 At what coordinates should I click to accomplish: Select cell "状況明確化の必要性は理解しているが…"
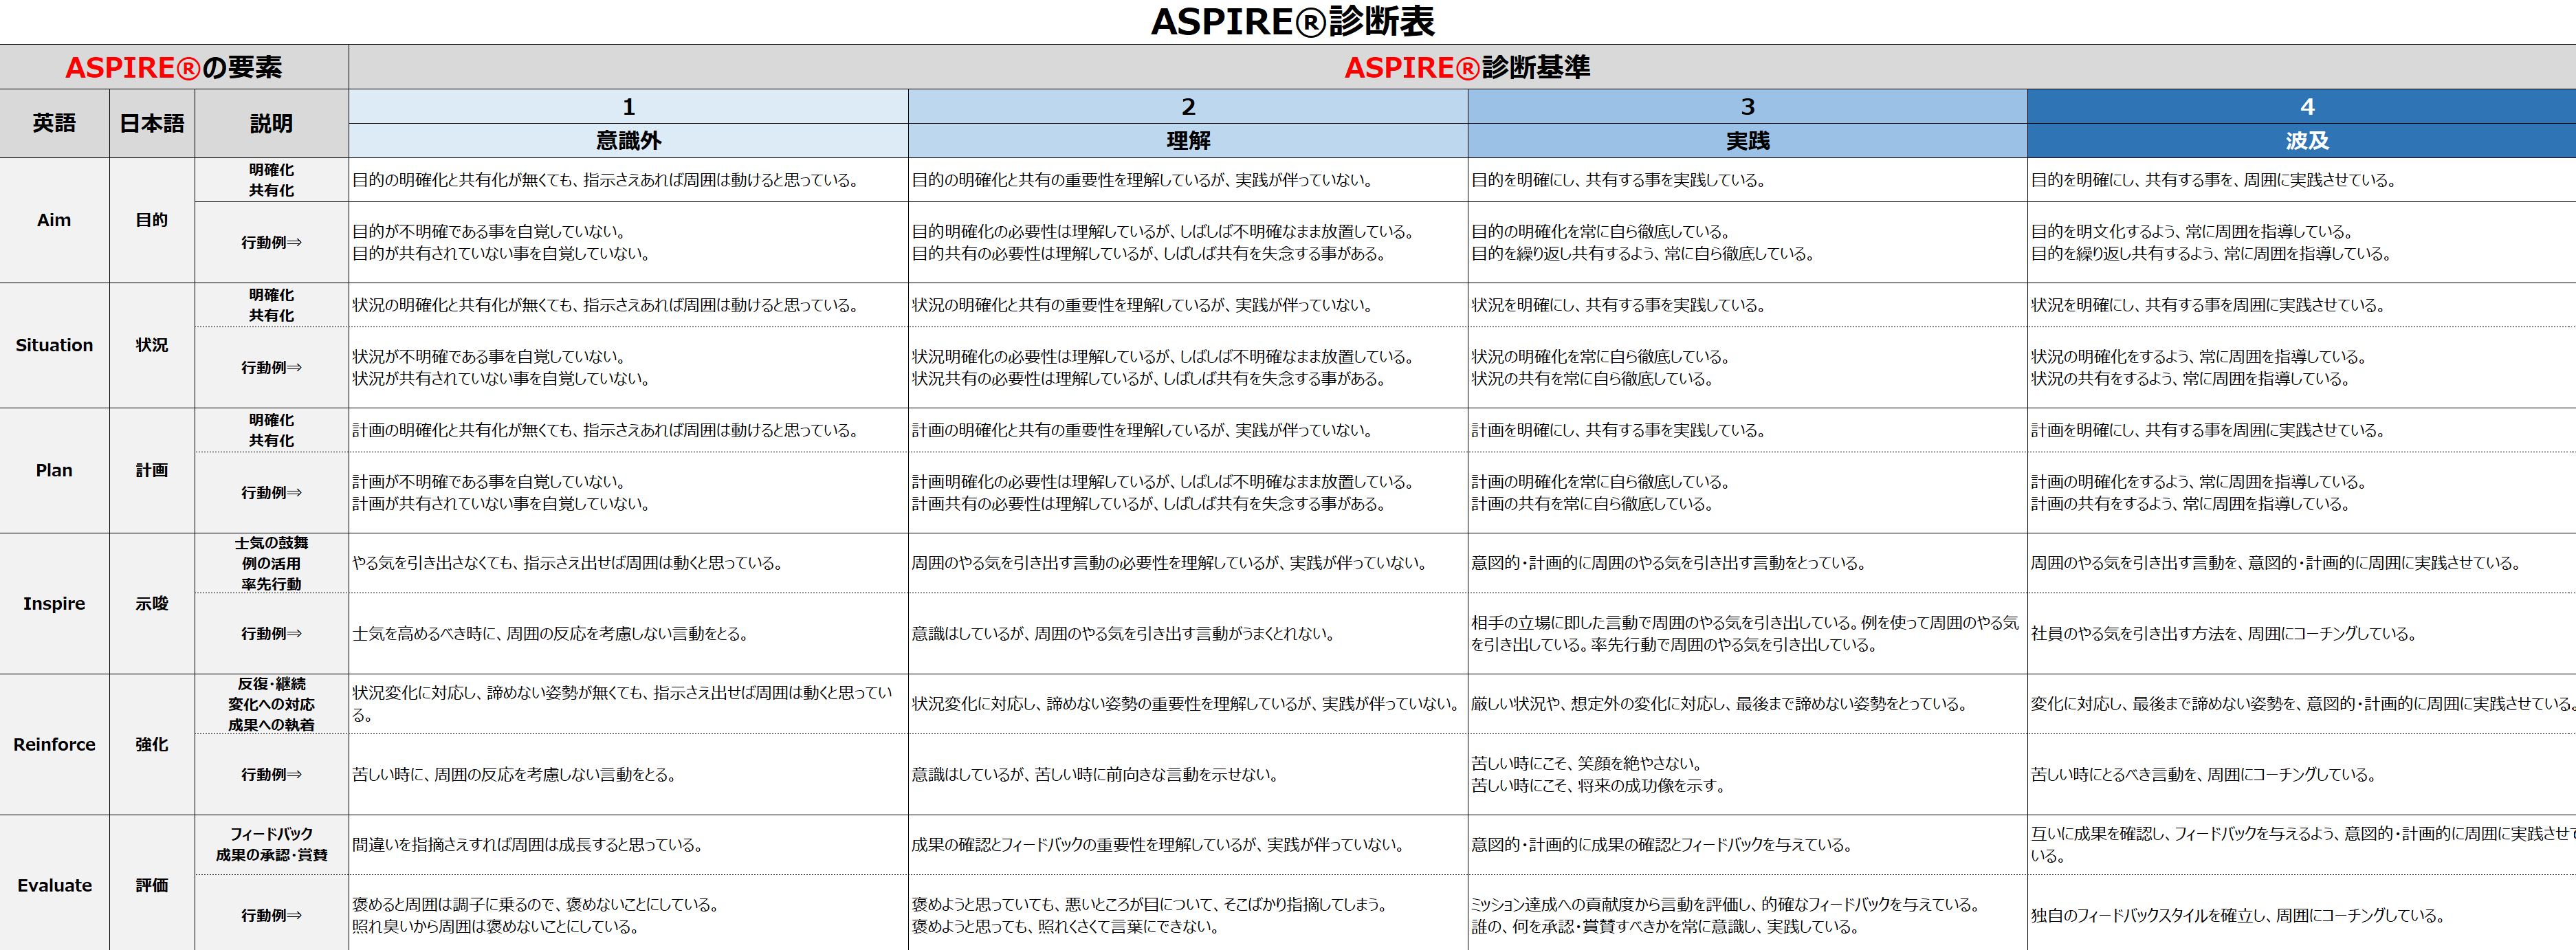pyautogui.click(x=1188, y=367)
